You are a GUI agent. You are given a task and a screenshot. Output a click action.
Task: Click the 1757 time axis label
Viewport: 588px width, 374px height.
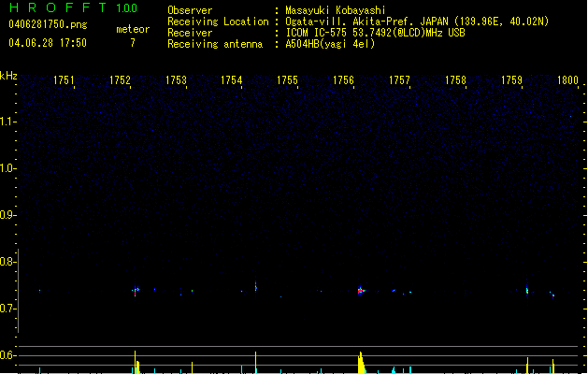(x=399, y=80)
